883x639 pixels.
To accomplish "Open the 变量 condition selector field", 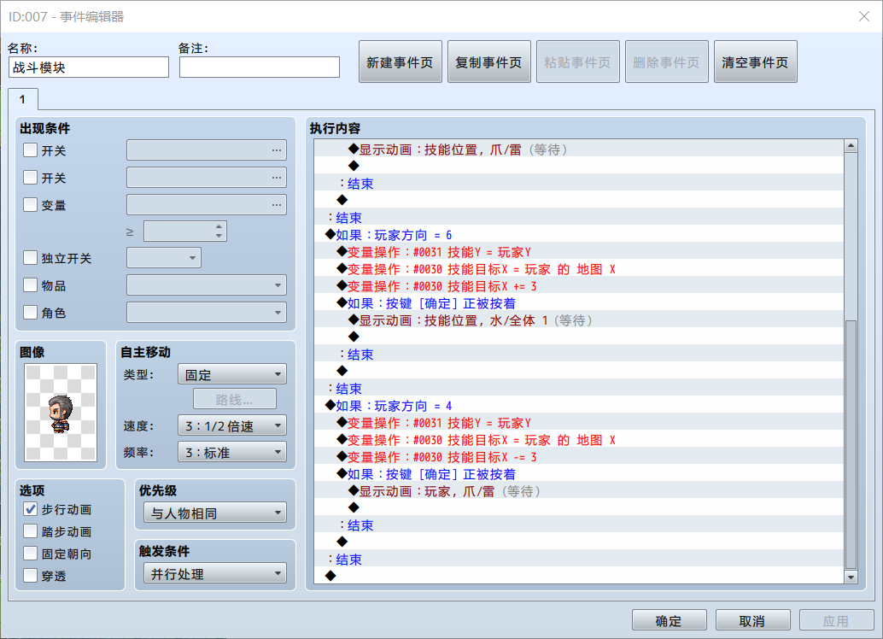I will (x=207, y=204).
